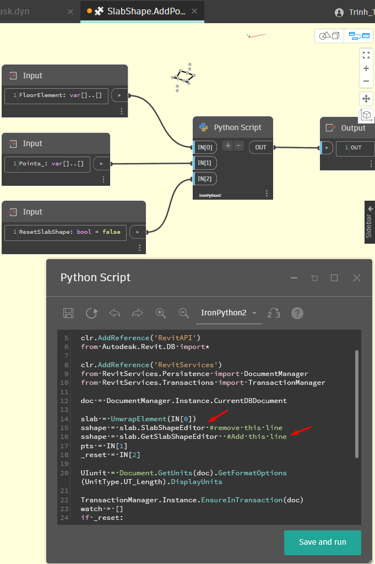Click '_reset = IN[2]' code line
This screenshot has width=375, height=564.
tap(110, 455)
